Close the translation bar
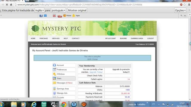The image size is (191, 107). tap(189, 10)
